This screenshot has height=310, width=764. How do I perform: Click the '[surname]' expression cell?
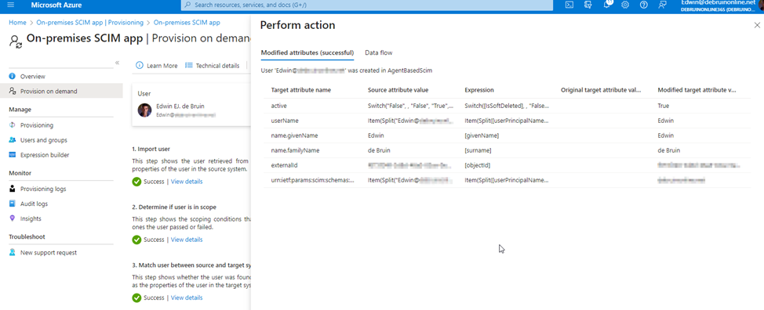(478, 150)
